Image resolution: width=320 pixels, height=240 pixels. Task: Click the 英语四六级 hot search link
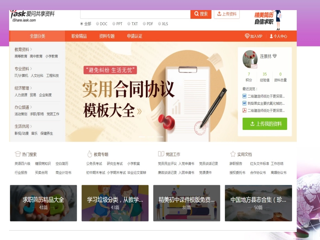point(23,164)
